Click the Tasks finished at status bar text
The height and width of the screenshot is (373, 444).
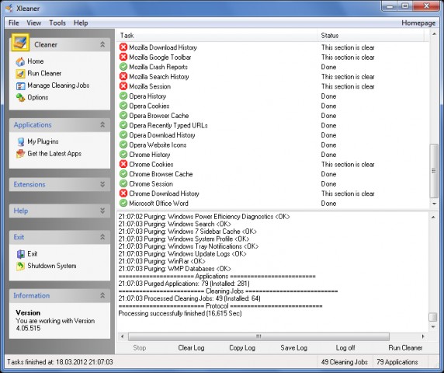[60, 362]
